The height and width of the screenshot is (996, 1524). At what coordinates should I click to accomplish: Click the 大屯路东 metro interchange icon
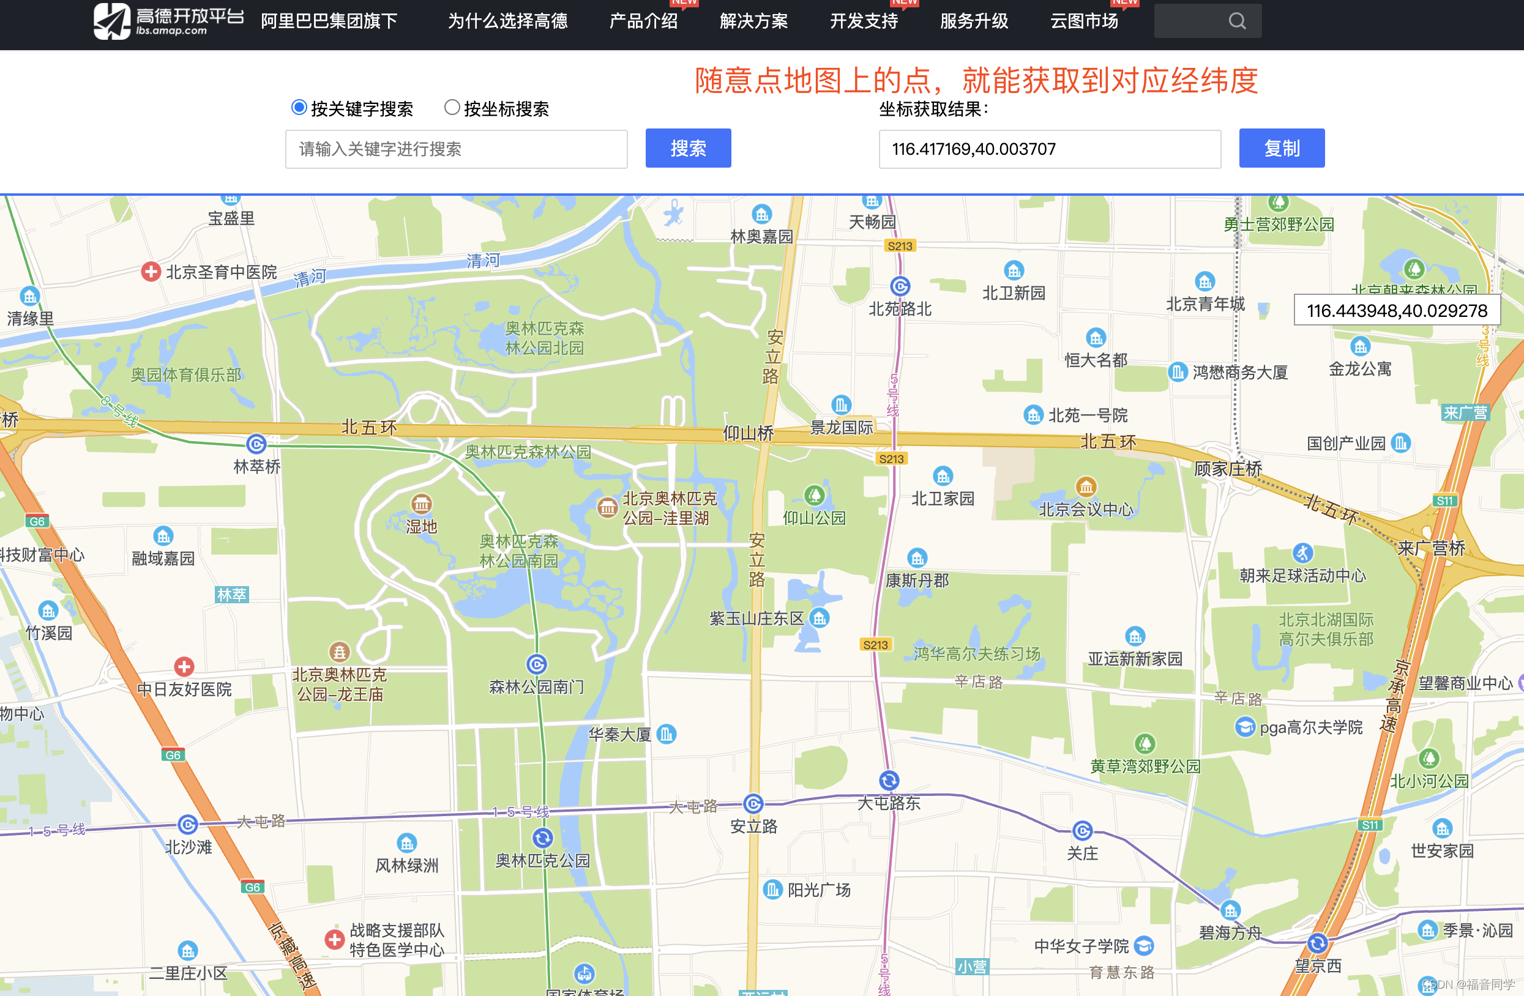tap(888, 780)
